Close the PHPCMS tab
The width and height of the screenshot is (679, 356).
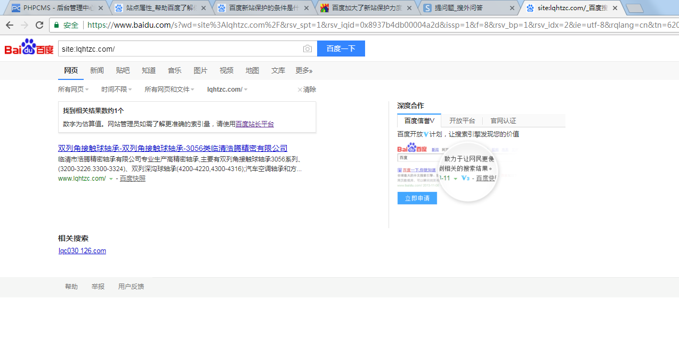[100, 8]
